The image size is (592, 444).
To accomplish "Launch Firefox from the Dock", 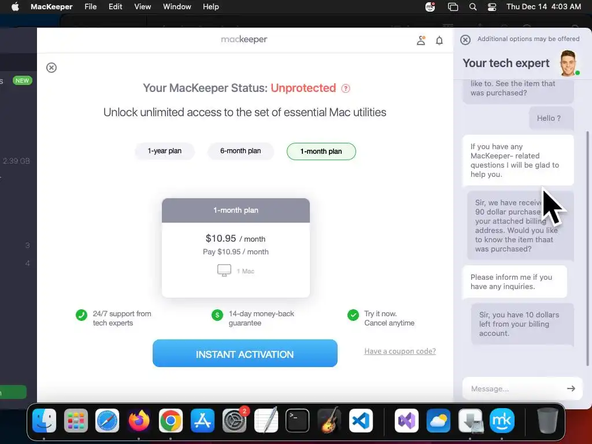I will coord(139,420).
